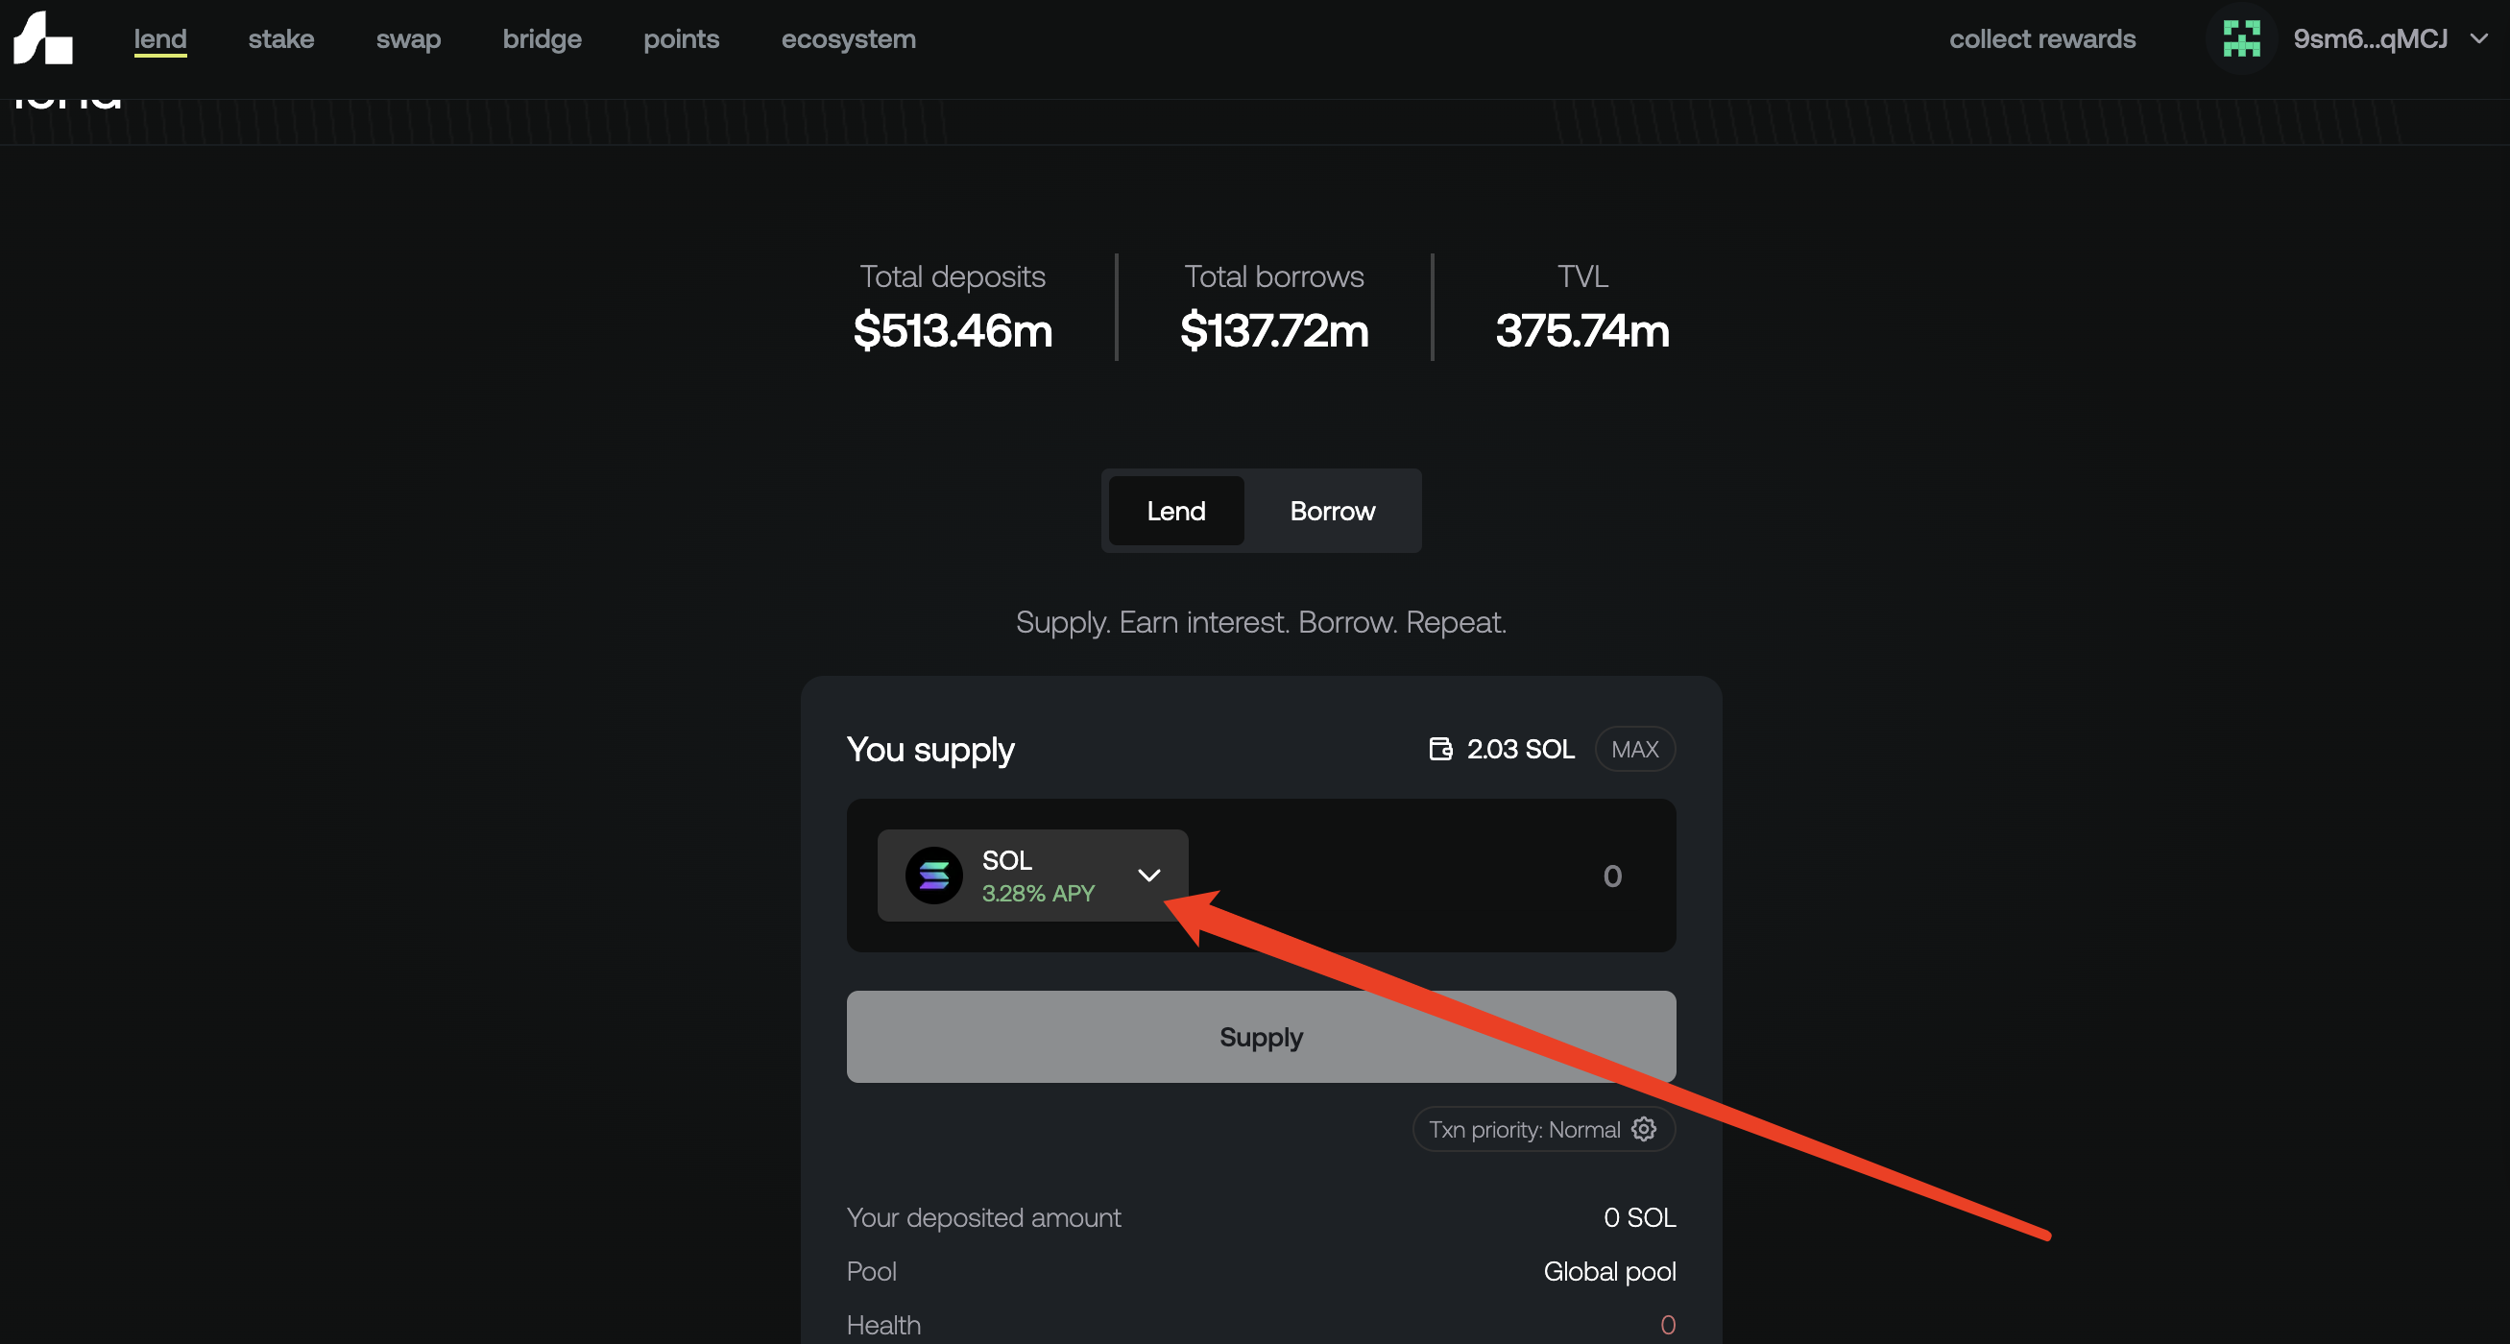2510x1344 pixels.
Task: Click collect rewards link
Action: tap(2041, 39)
